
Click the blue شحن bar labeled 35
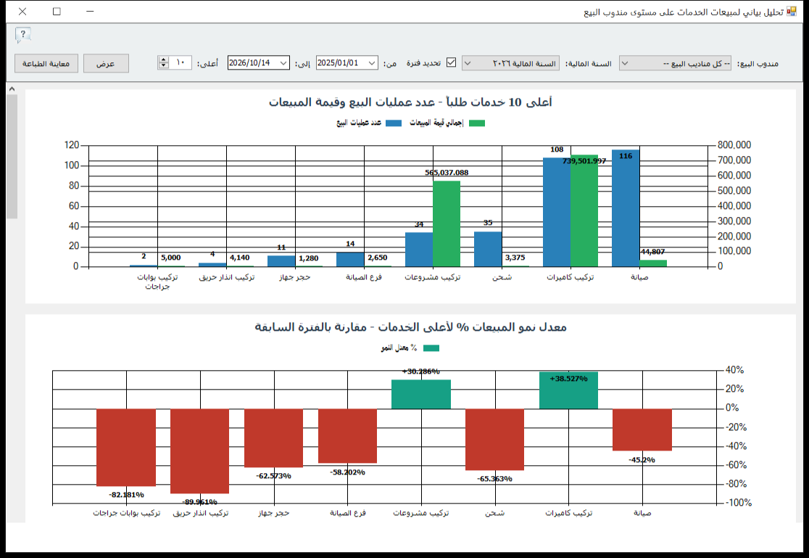point(488,249)
